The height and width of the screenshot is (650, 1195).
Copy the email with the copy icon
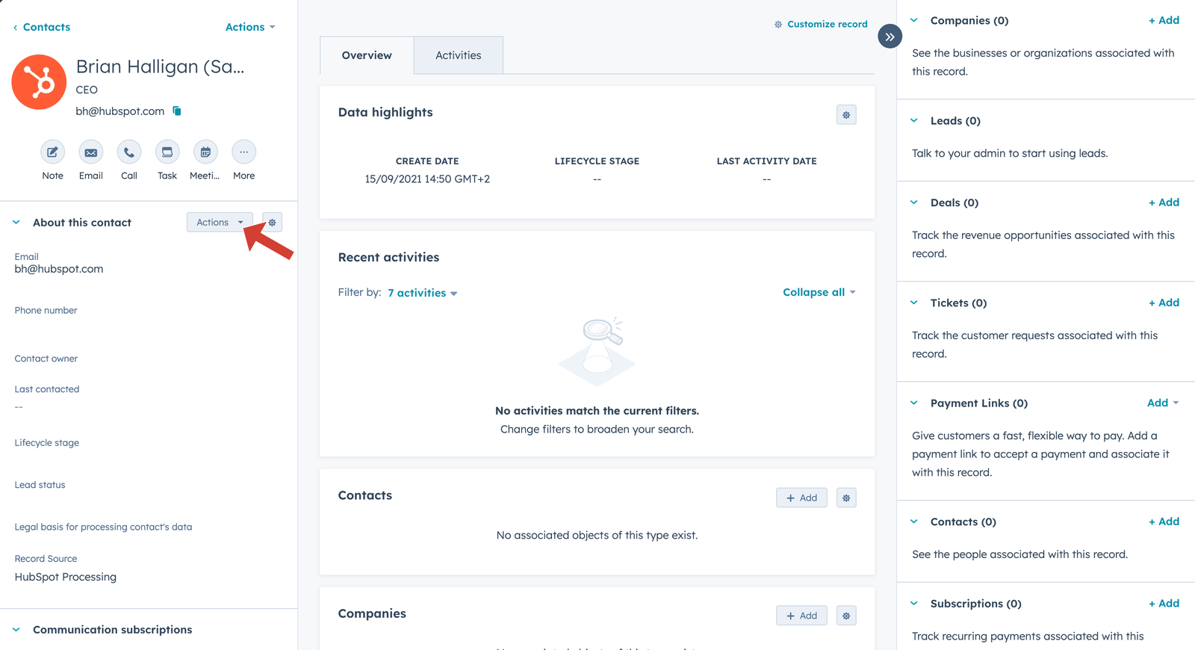click(x=177, y=111)
